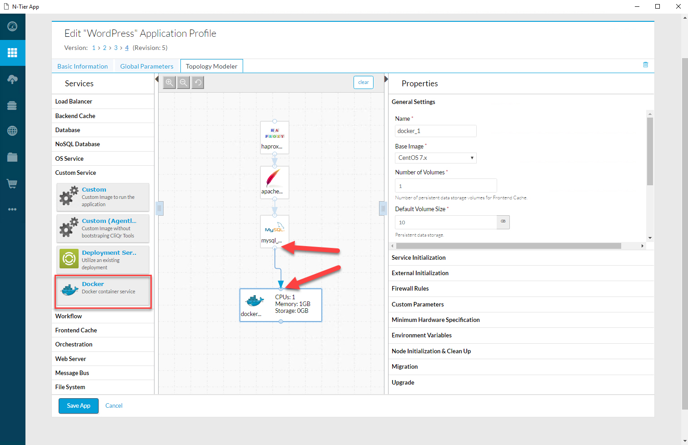Click the properties horizontal scrollbar
Image resolution: width=688 pixels, height=445 pixels.
(509, 246)
